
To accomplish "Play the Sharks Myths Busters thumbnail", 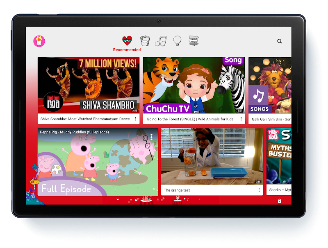I will (279, 156).
